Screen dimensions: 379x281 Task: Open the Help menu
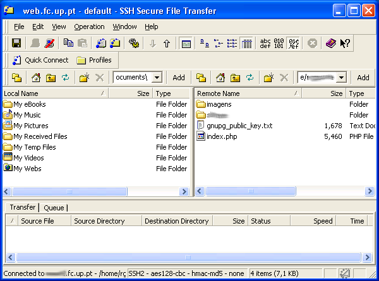[152, 27]
